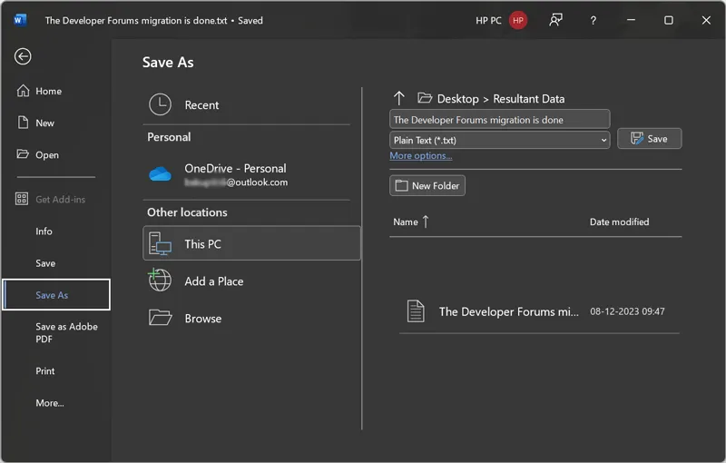This screenshot has width=726, height=463.
Task: Create a folder with New Folder button
Action: (427, 185)
